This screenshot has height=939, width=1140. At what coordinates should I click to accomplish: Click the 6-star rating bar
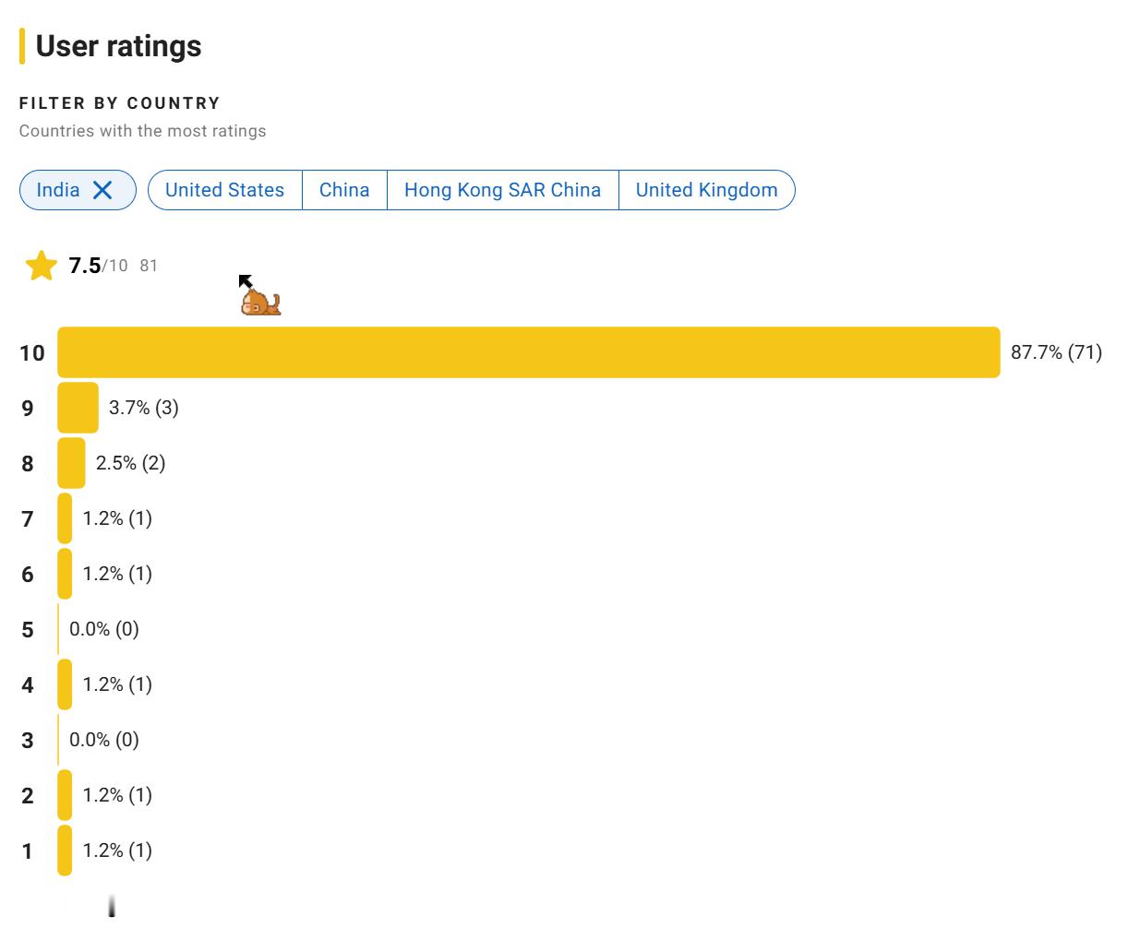[x=65, y=574]
